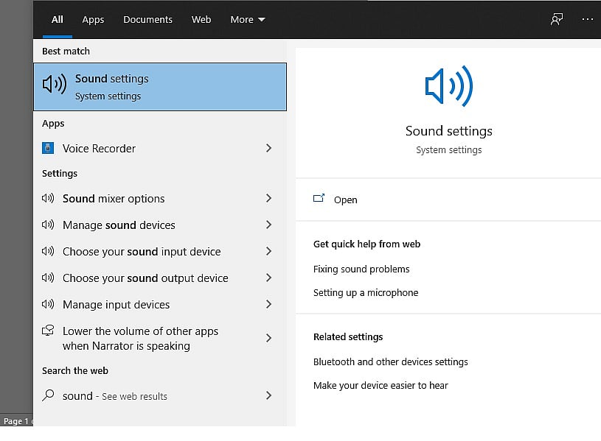Image resolution: width=601 pixels, height=441 pixels.
Task: Click large blue speaker icon in preview pane
Action: click(x=449, y=86)
